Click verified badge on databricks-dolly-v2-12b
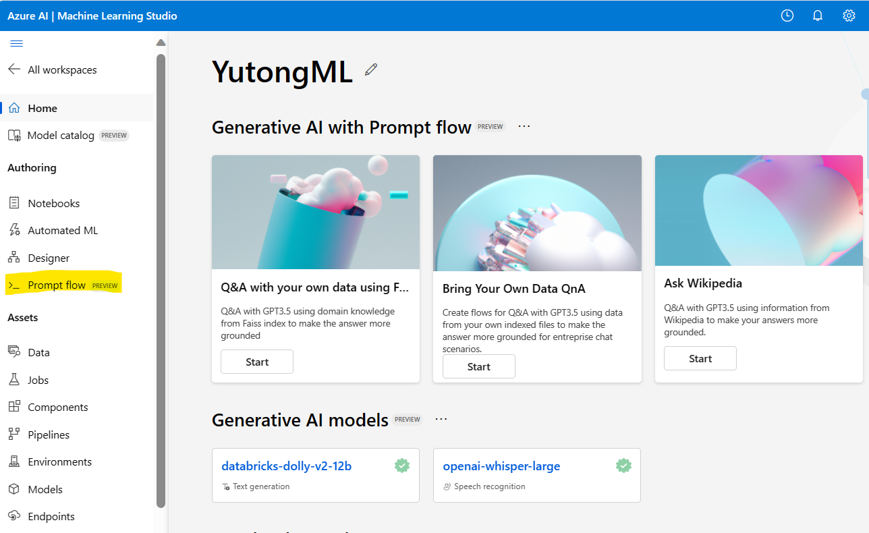Screen dimensions: 869x533 pyautogui.click(x=402, y=466)
